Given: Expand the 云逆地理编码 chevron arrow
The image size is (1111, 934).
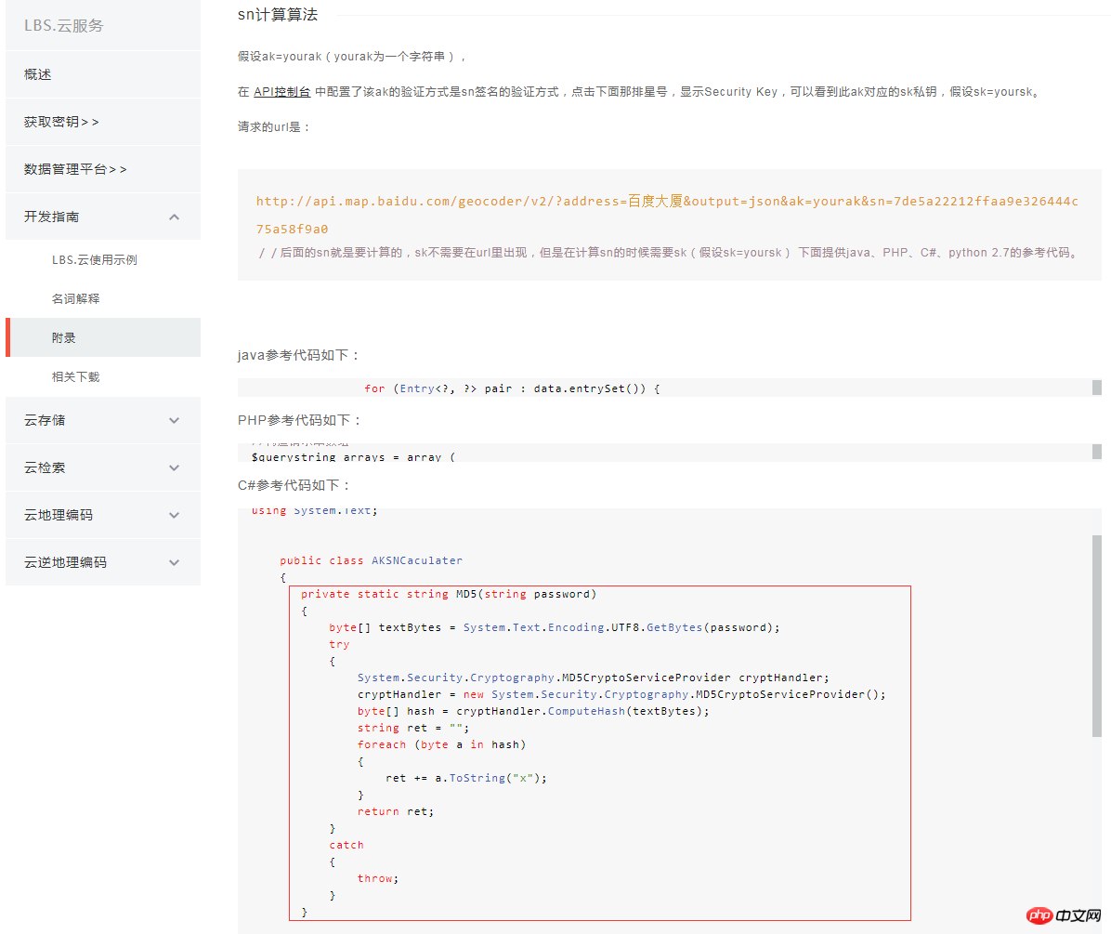Looking at the screenshot, I should [175, 562].
